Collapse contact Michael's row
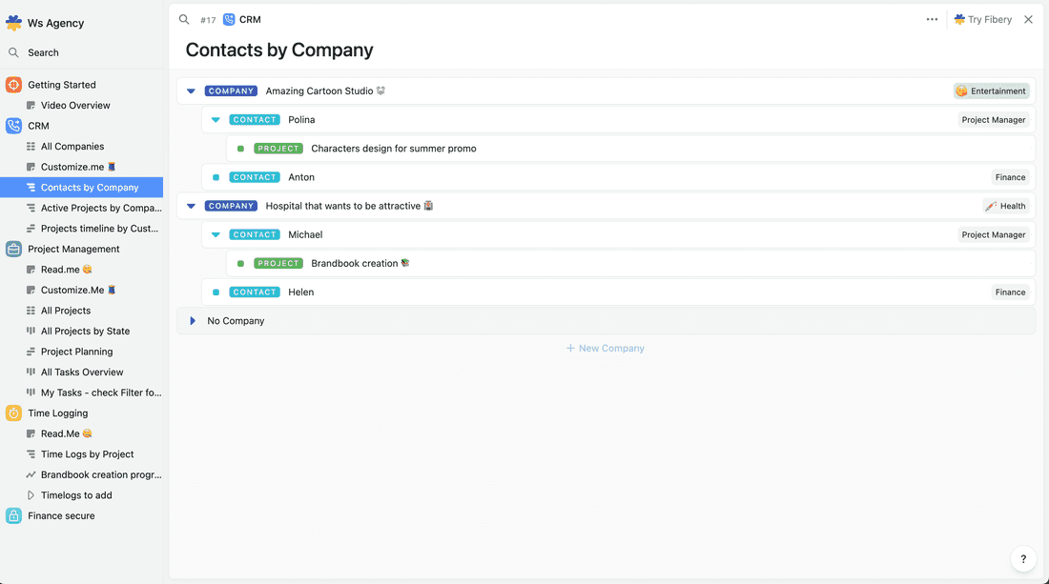1049x584 pixels. tap(216, 234)
